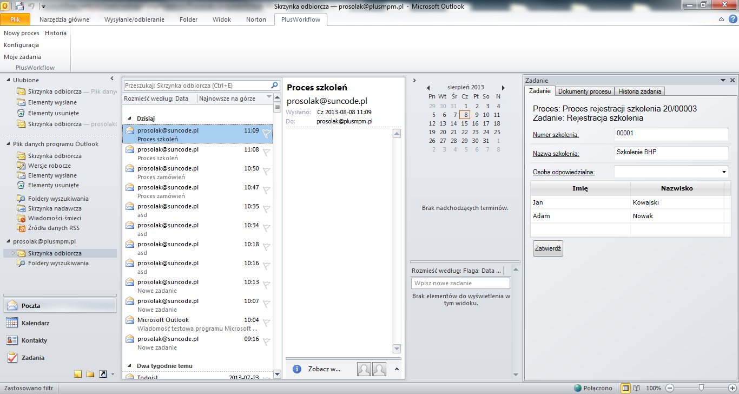Flag the 10:13 Nowe zadanie message
The image size is (739, 394).
[x=266, y=284]
